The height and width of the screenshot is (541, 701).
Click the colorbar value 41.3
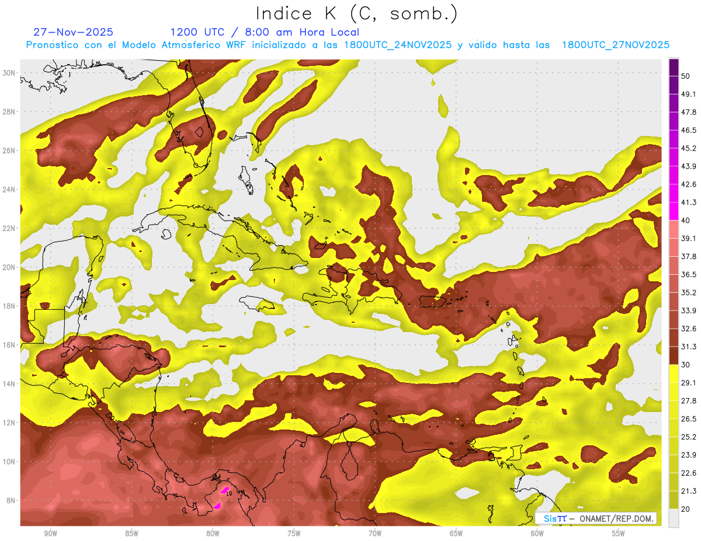click(689, 203)
